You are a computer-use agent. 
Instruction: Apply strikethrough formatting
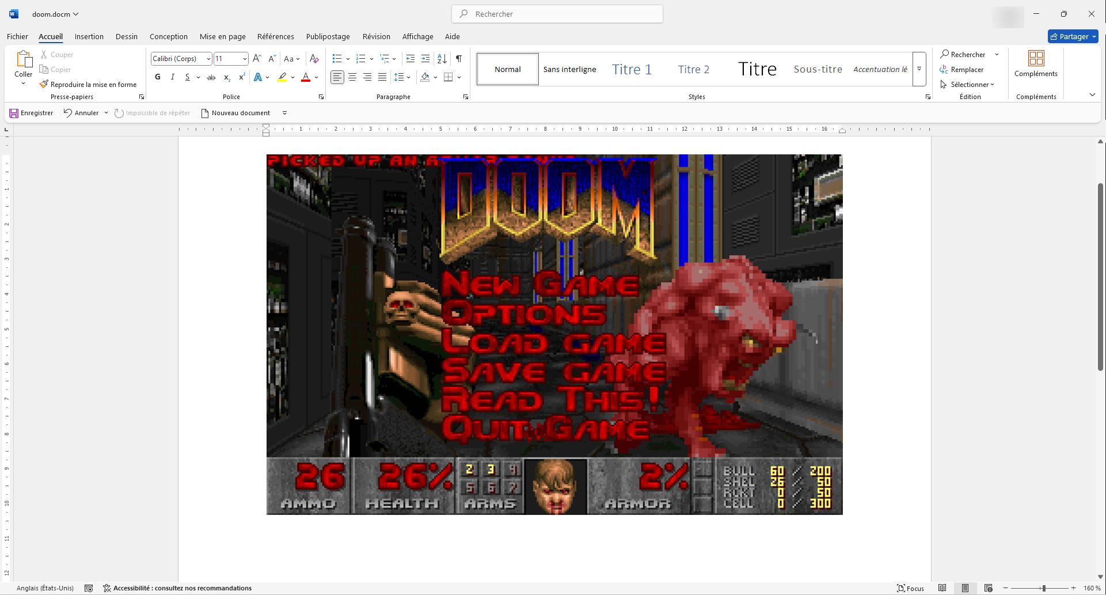tap(211, 77)
